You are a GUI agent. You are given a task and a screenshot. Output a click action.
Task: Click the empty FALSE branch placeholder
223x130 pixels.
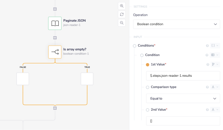point(23,79)
